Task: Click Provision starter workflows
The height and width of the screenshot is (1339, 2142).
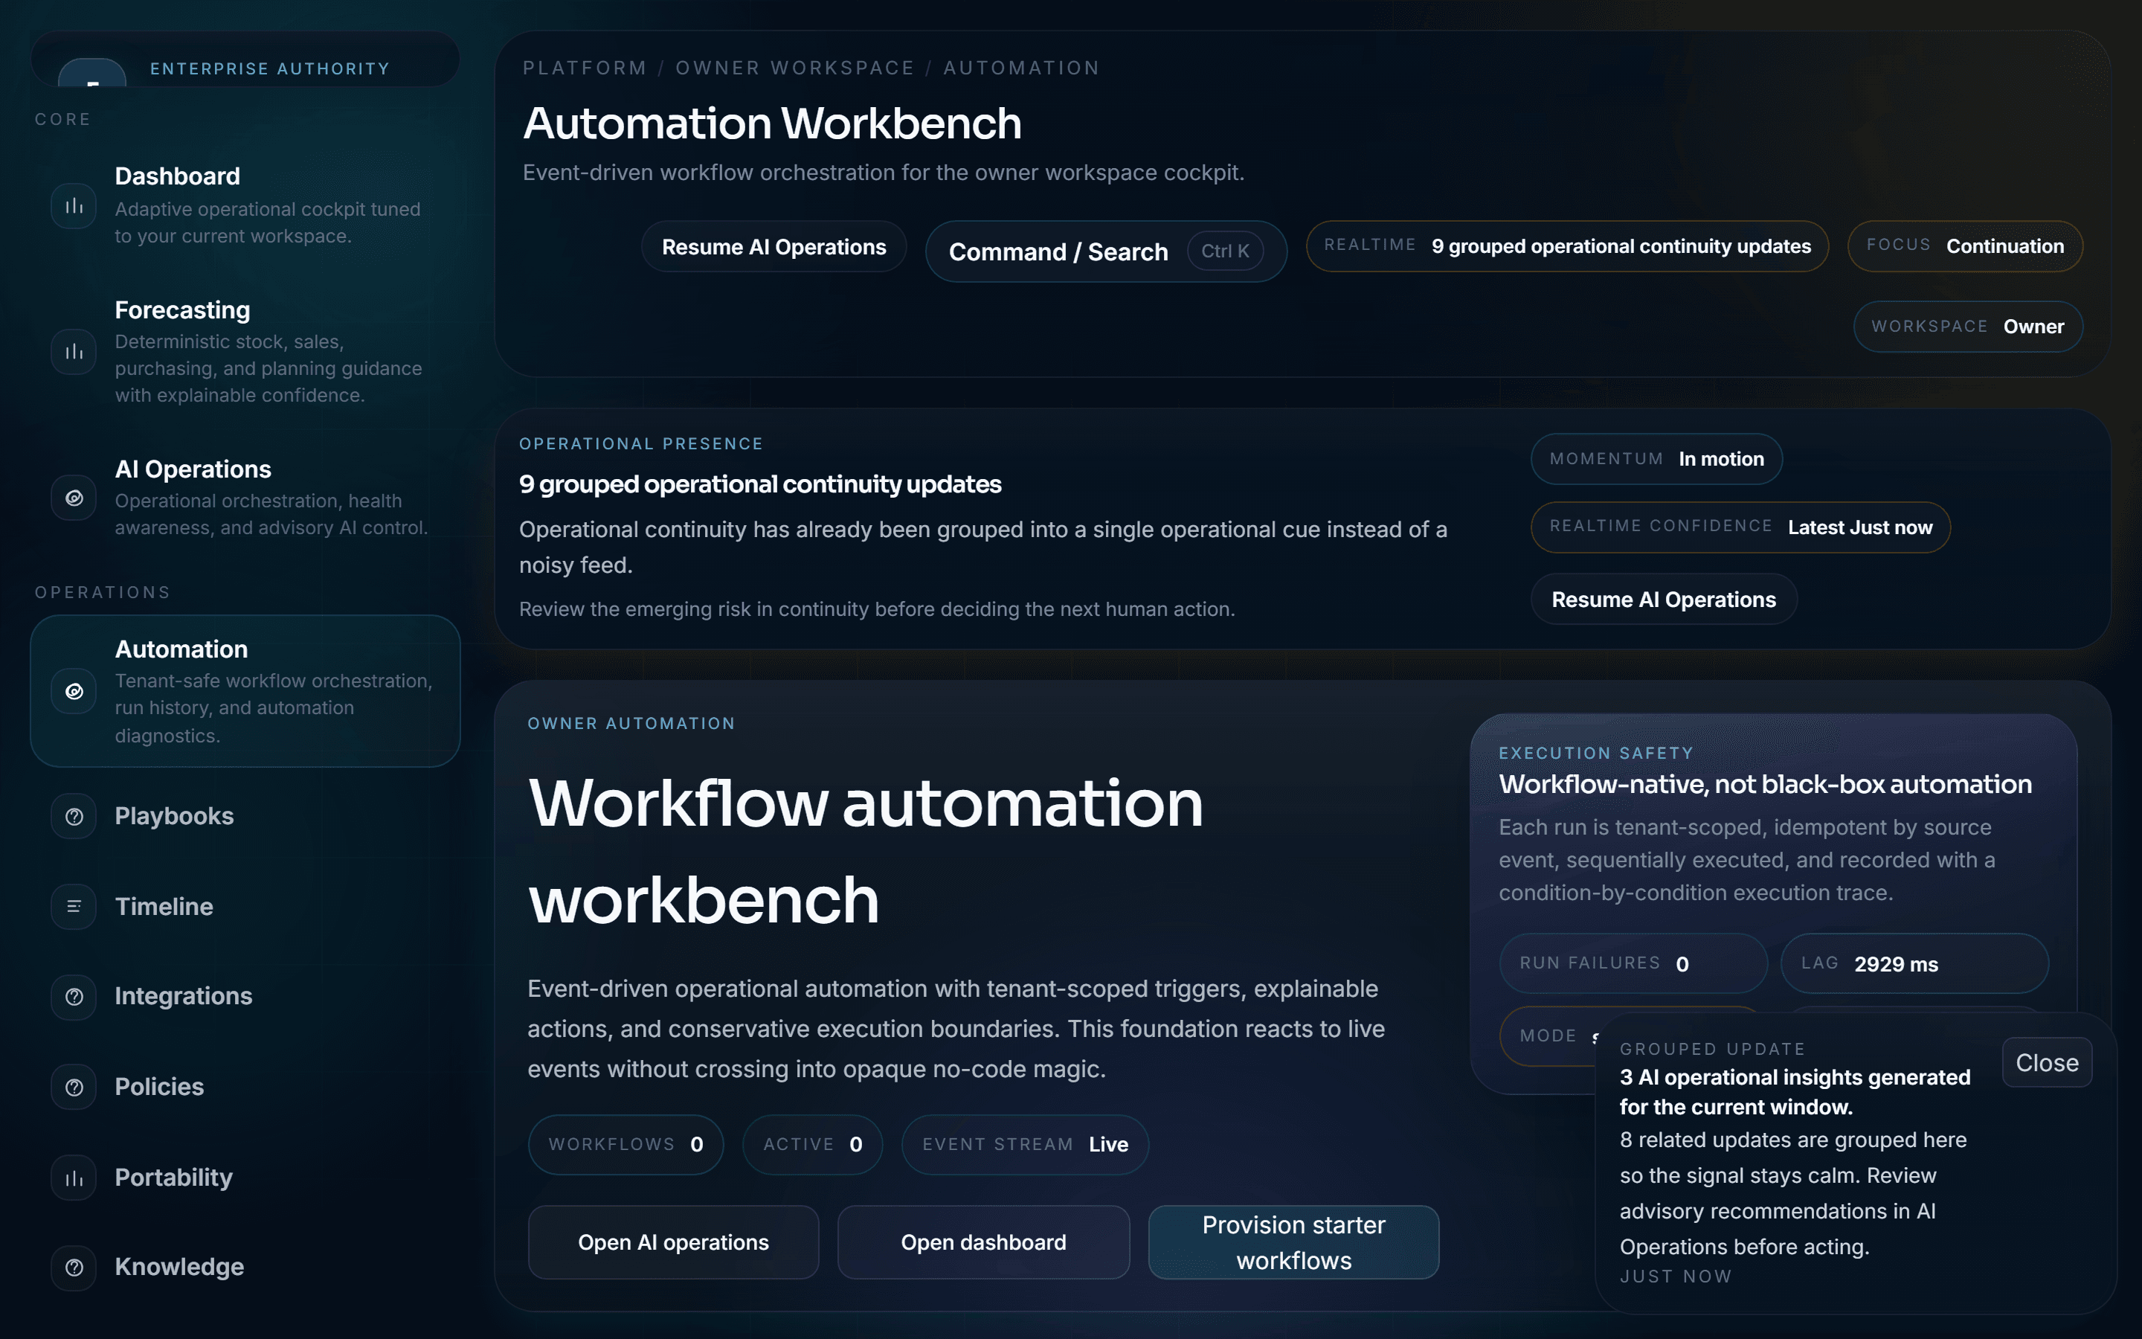Action: point(1294,1242)
